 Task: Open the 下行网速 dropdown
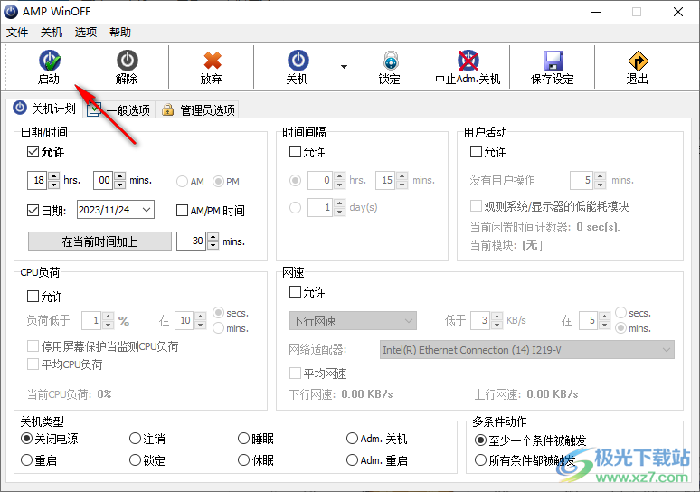[x=353, y=320]
